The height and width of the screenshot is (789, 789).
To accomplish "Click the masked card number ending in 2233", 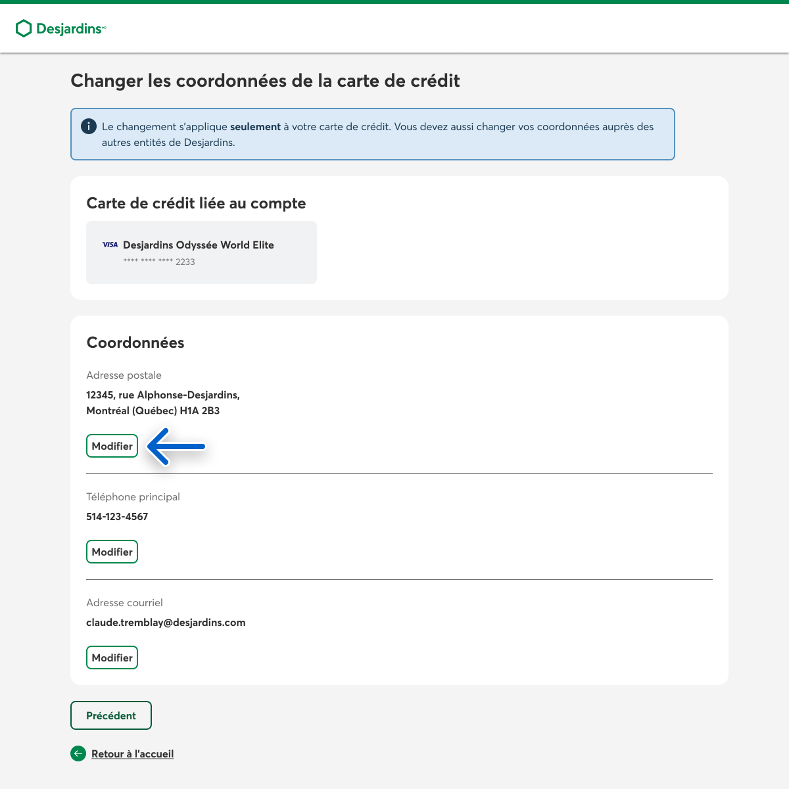I will [159, 262].
